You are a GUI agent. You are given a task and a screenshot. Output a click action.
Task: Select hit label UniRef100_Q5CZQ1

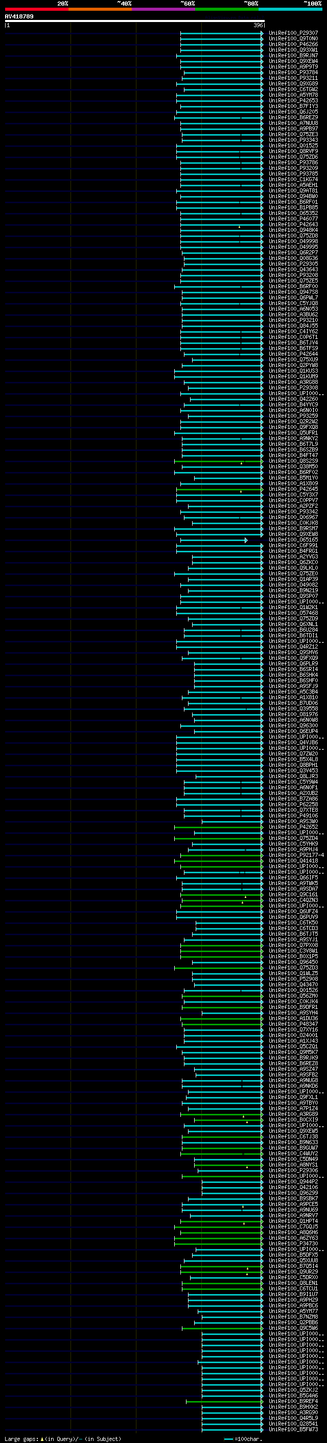293,1046
